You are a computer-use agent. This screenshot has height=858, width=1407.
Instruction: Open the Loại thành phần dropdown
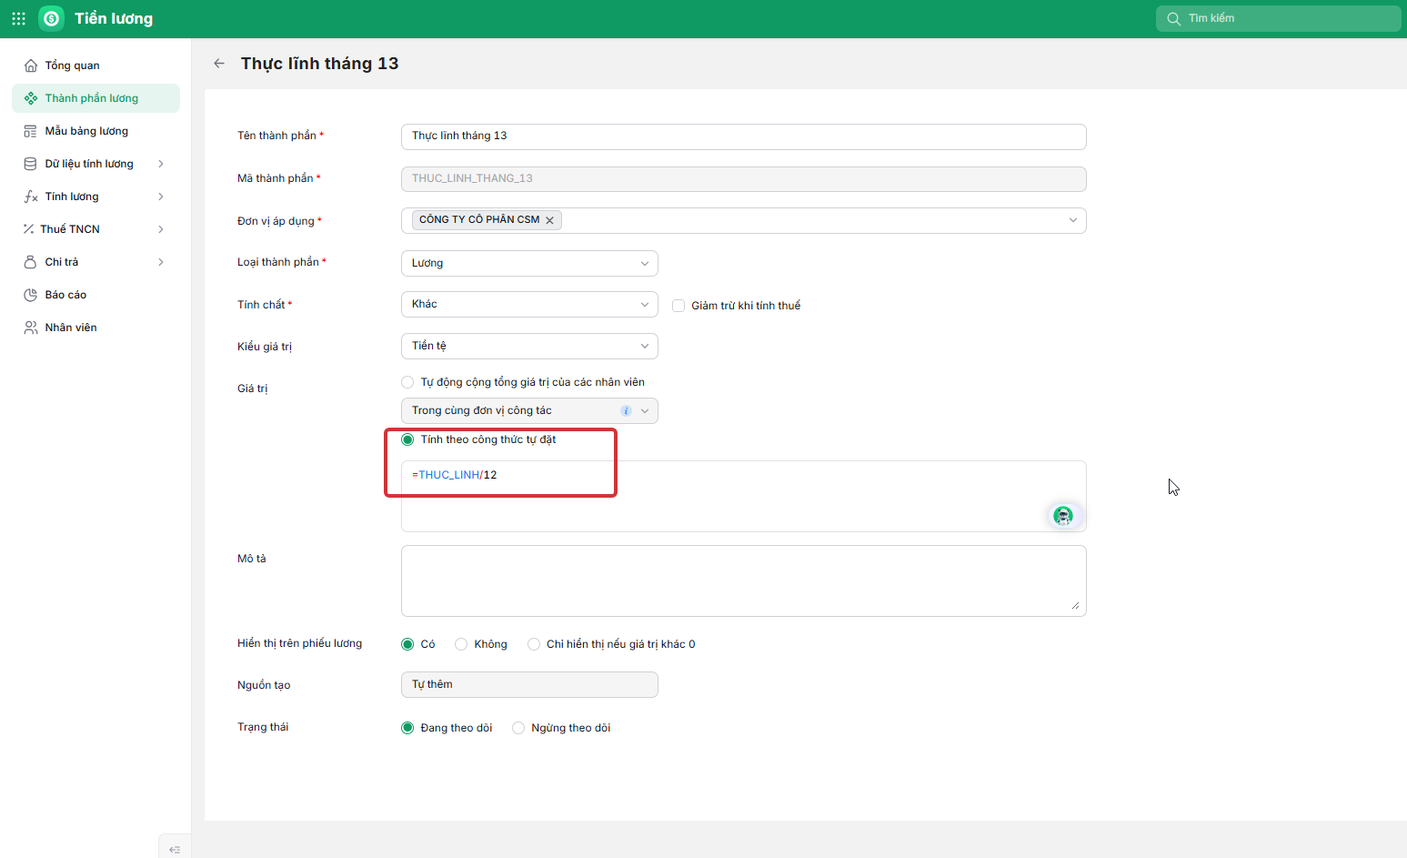[529, 263]
